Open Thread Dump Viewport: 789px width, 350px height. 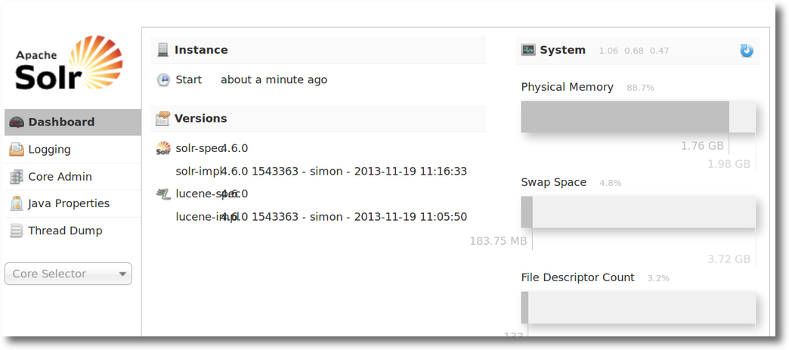[x=73, y=231]
